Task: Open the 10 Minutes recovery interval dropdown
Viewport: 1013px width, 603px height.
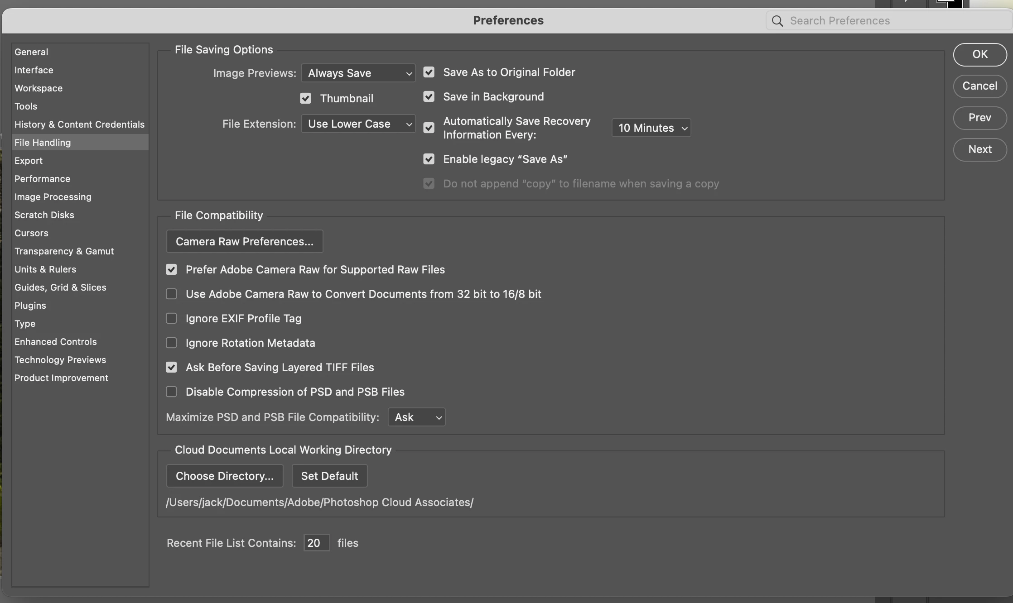Action: click(651, 128)
